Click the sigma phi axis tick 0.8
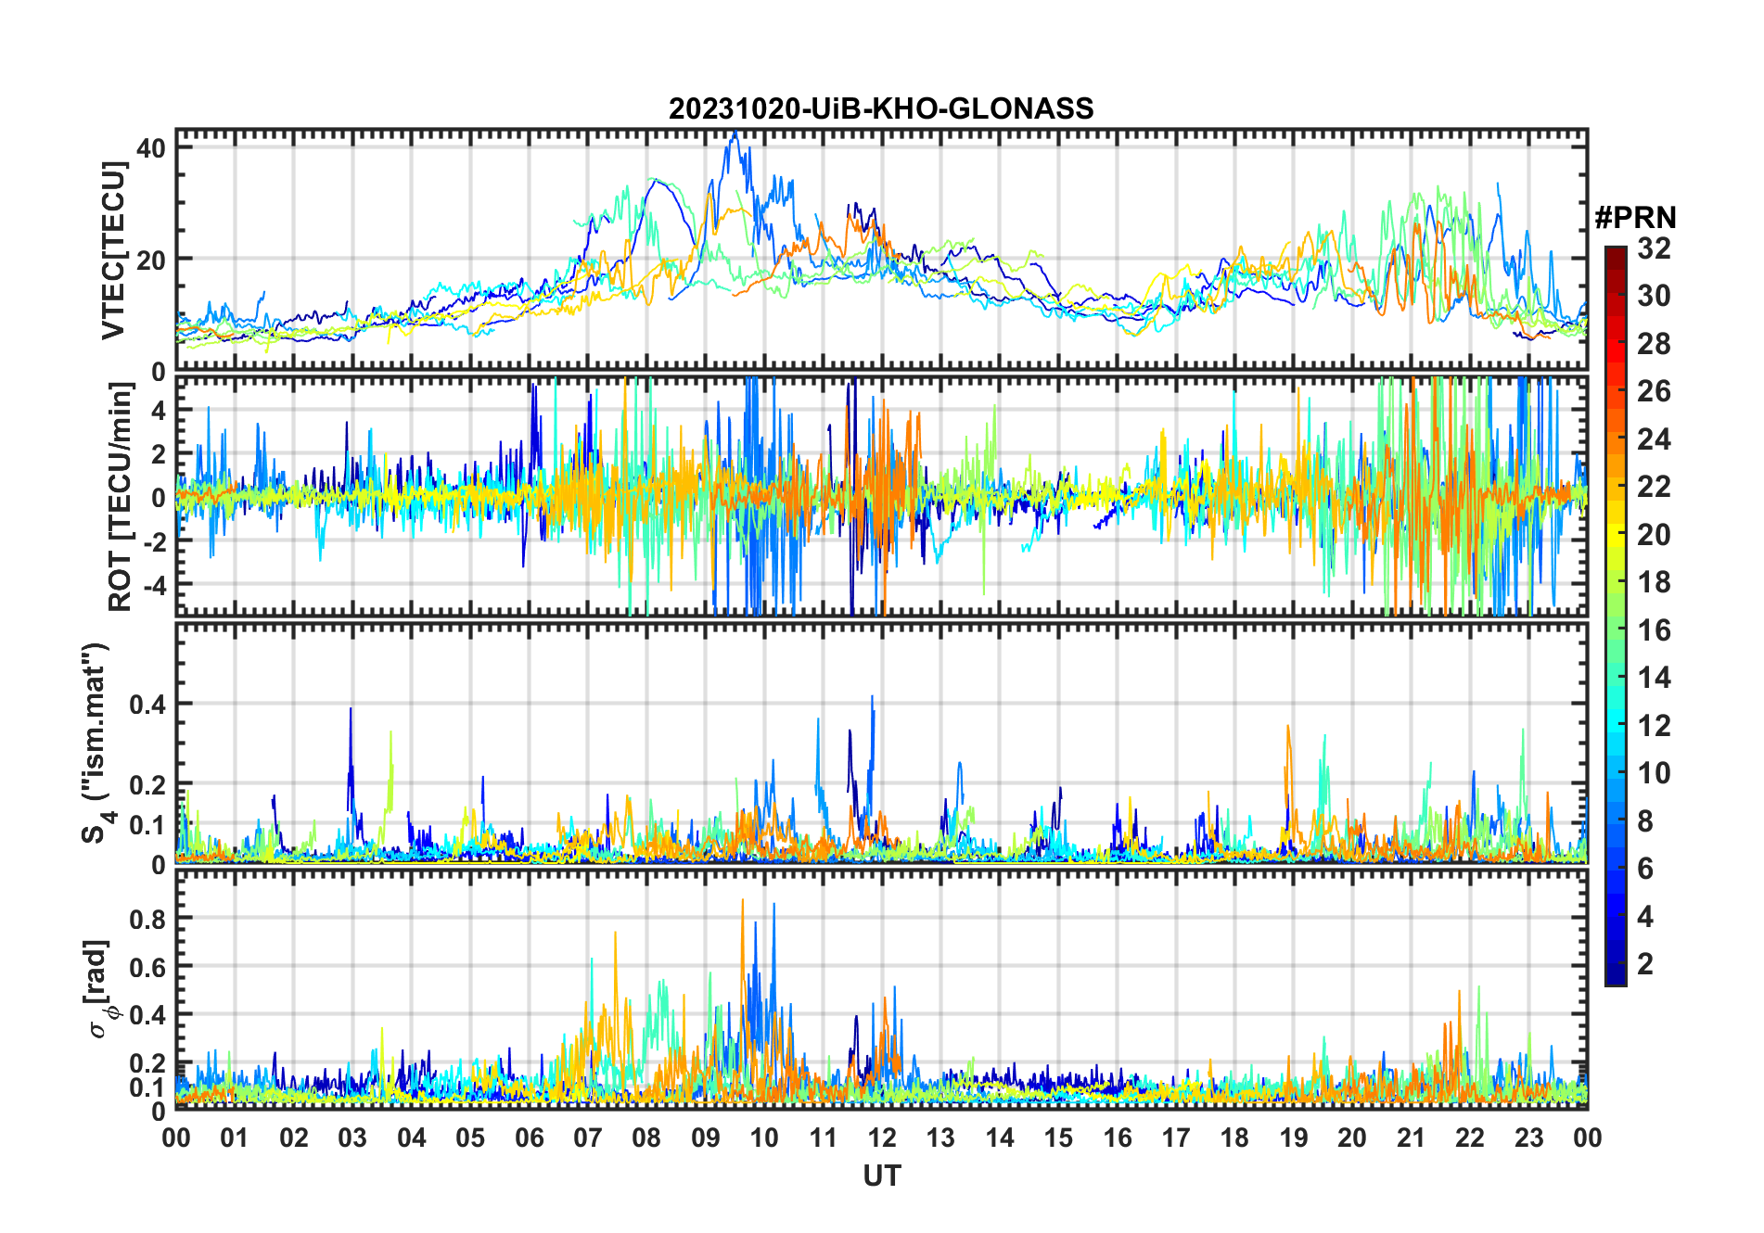 pyautogui.click(x=148, y=919)
